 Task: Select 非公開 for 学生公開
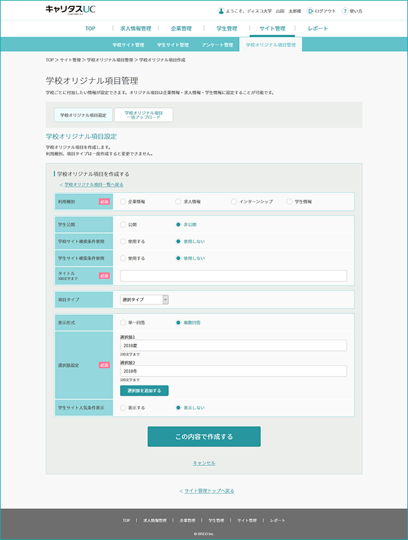[178, 225]
